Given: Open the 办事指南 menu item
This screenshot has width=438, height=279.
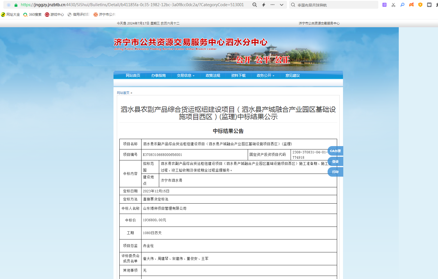Looking at the screenshot, I should point(158,75).
